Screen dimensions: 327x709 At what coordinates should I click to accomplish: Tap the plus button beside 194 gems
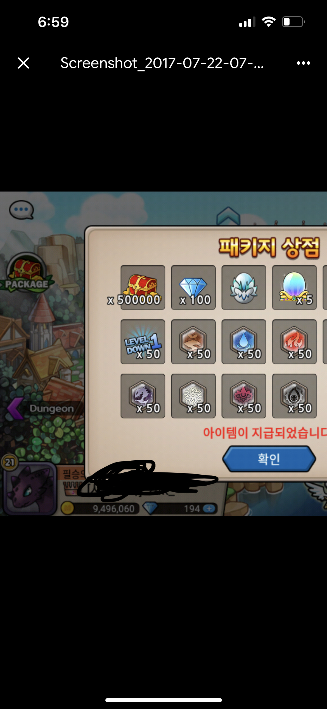209,509
